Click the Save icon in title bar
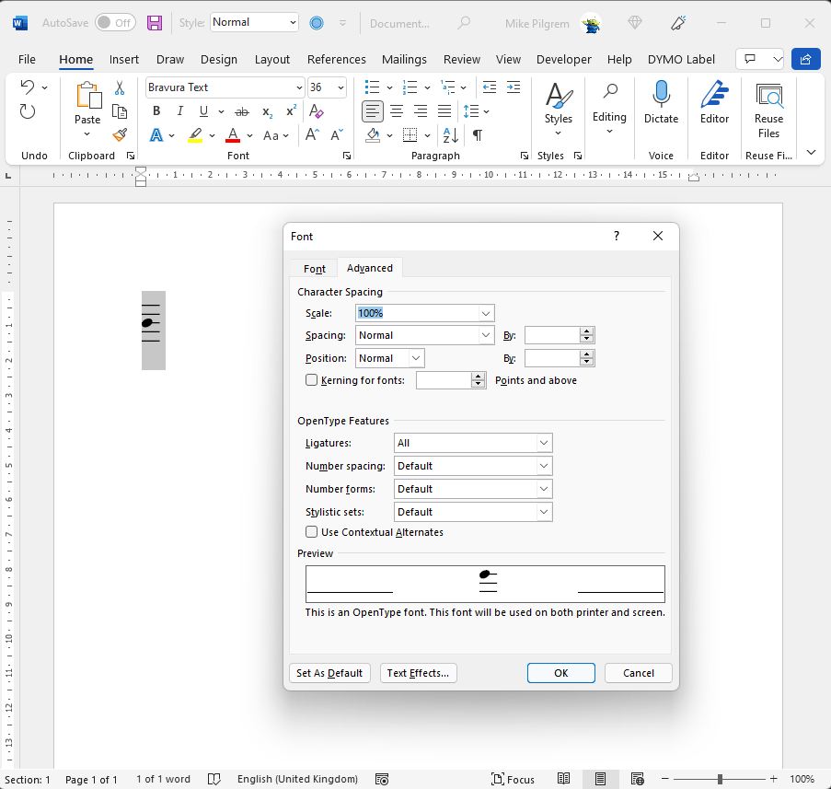 coord(155,23)
